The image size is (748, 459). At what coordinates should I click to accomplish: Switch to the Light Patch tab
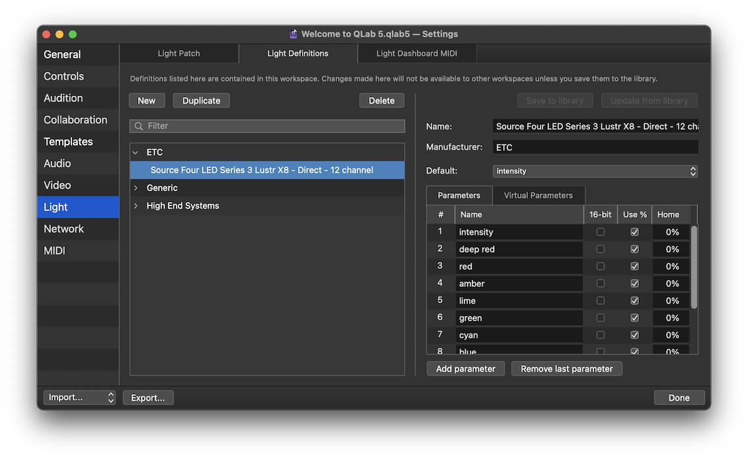pyautogui.click(x=178, y=53)
